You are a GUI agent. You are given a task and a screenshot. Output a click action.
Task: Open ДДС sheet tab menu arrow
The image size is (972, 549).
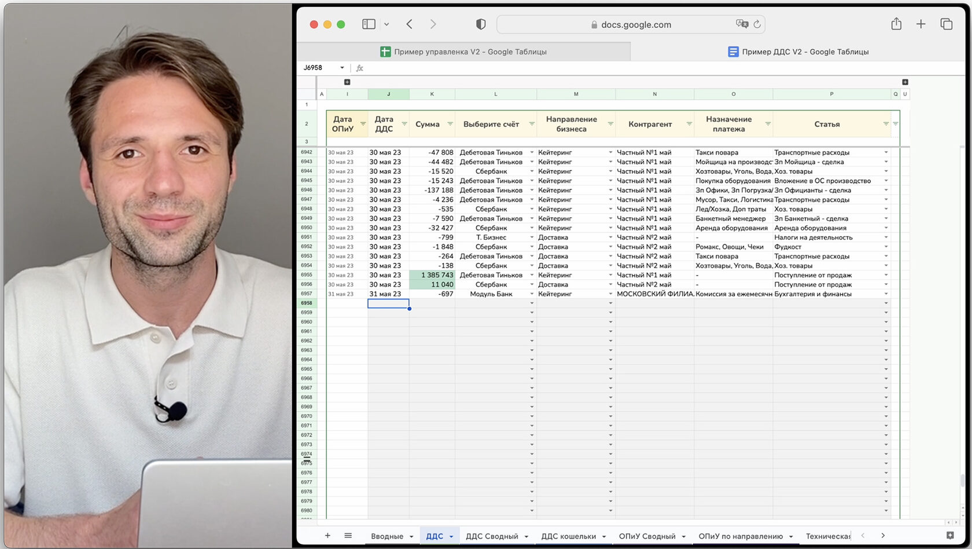451,537
